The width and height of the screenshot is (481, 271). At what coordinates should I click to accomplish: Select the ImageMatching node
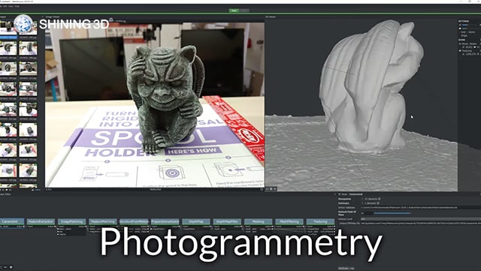(72, 221)
